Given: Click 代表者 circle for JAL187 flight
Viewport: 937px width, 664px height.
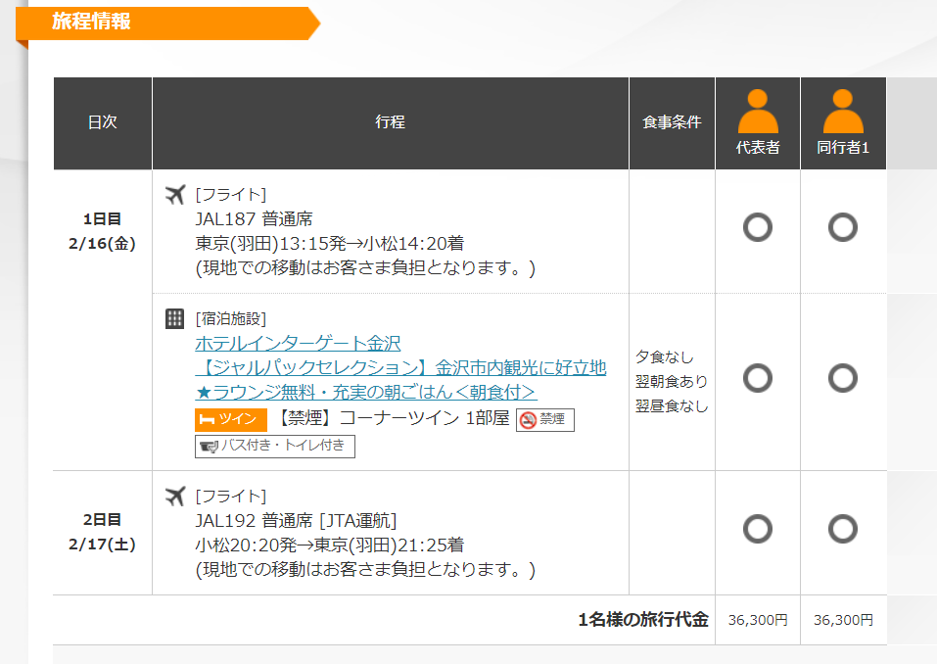Looking at the screenshot, I should [758, 227].
